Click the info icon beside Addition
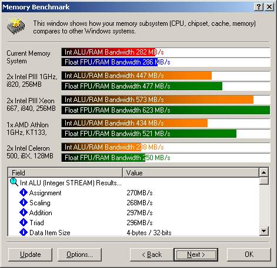Screen dimensions: 277x268 point(24,212)
